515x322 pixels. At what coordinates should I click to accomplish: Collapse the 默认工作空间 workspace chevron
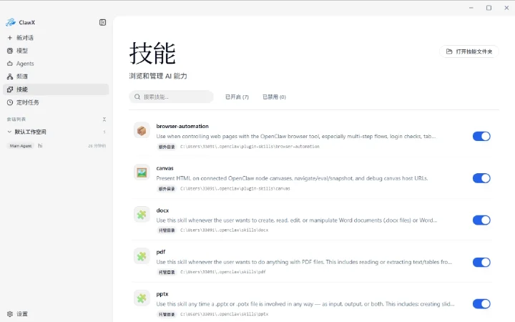pyautogui.click(x=9, y=132)
